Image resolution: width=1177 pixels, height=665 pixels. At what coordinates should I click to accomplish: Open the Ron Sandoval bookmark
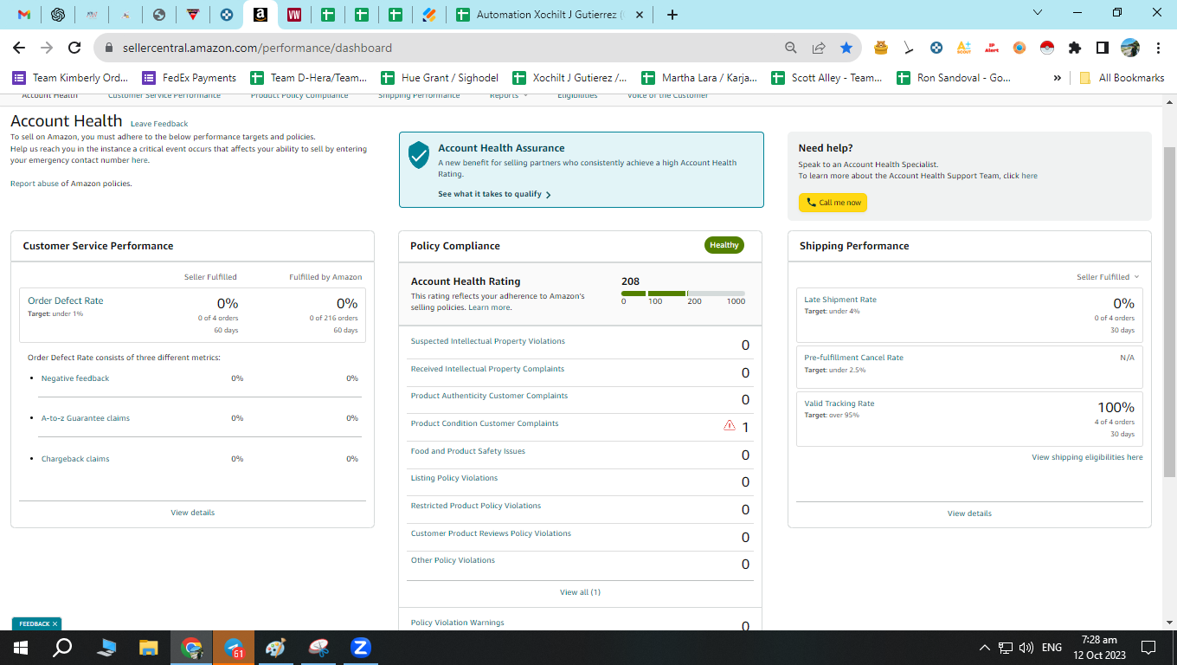click(953, 78)
